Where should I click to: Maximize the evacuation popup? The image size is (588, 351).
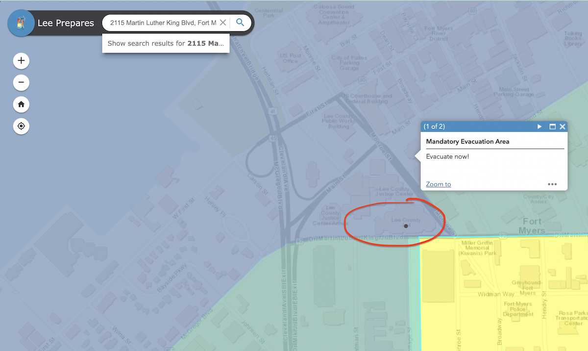[552, 126]
